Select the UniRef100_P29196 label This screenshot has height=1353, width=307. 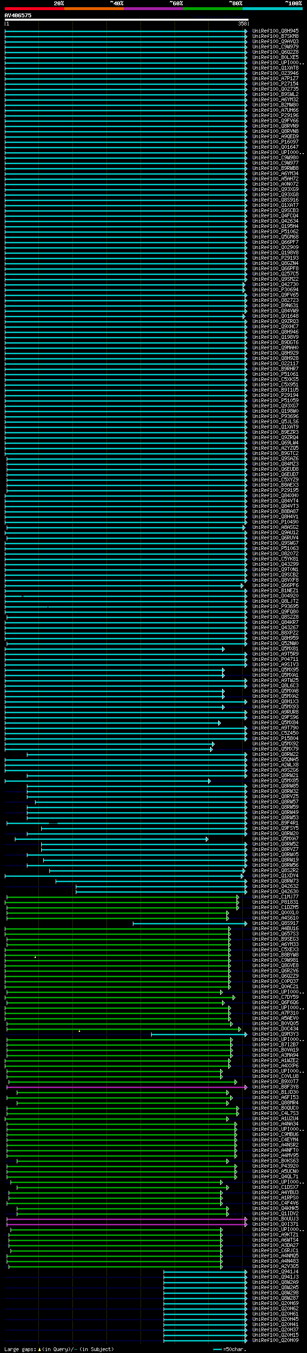tap(275, 116)
